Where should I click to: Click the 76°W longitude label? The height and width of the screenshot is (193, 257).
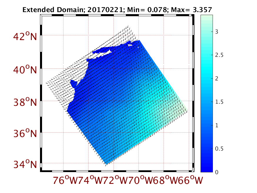pyautogui.click(x=65, y=180)
